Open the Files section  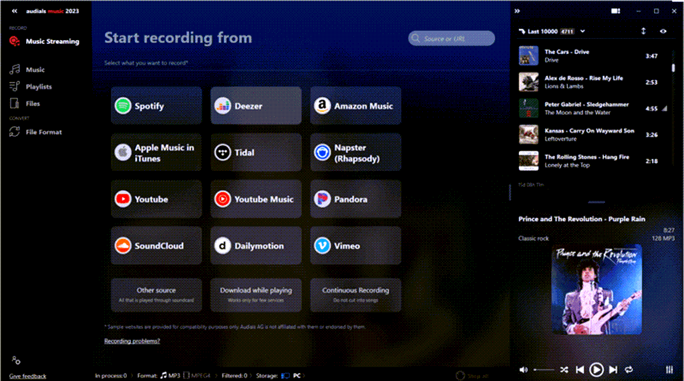tap(25, 103)
